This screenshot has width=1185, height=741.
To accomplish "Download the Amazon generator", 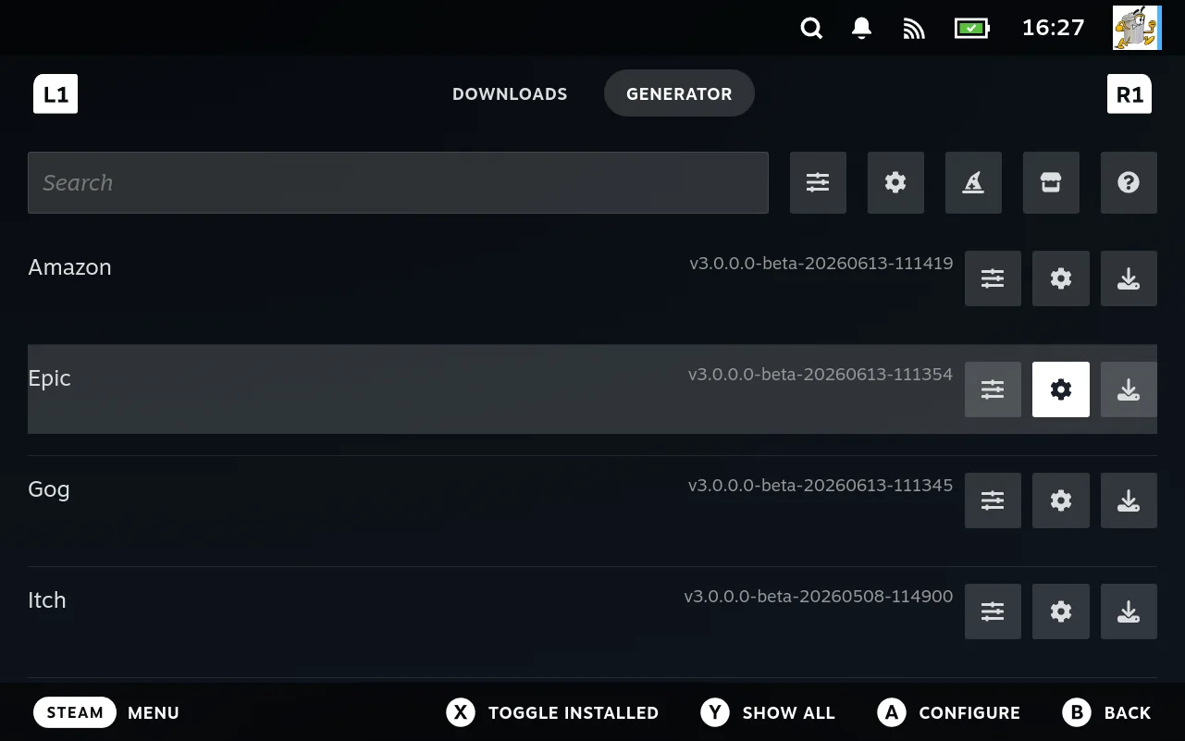I will coord(1129,278).
